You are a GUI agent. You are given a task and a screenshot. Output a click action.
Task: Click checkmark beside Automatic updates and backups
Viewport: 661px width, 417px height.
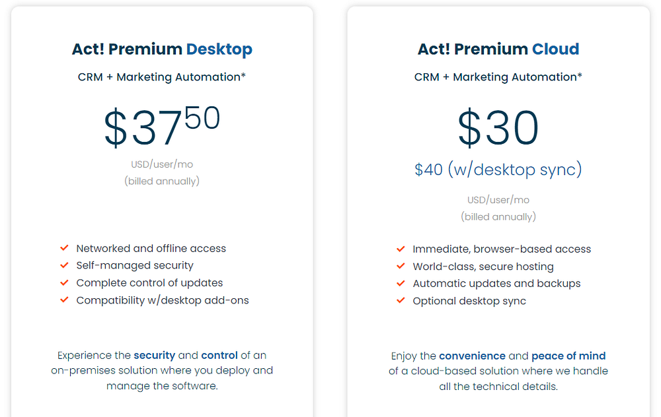click(401, 283)
